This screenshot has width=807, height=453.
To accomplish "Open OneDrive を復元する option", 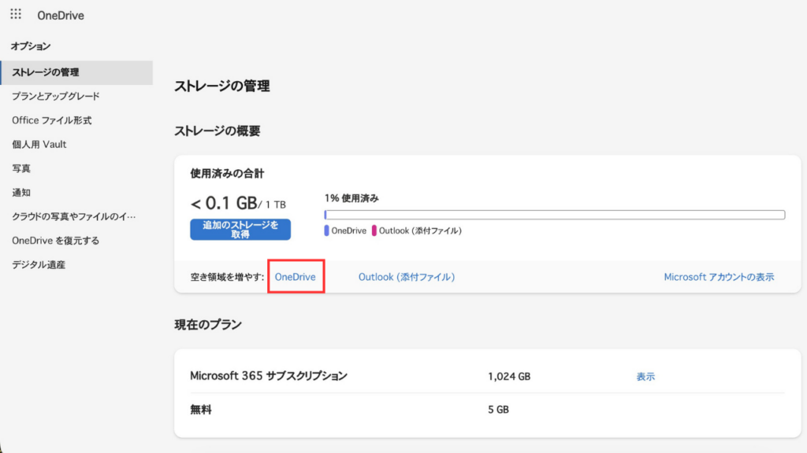I will pos(56,241).
